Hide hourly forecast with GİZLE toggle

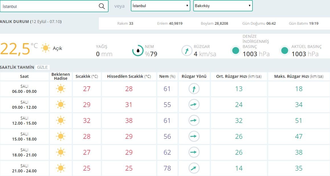[43, 67]
